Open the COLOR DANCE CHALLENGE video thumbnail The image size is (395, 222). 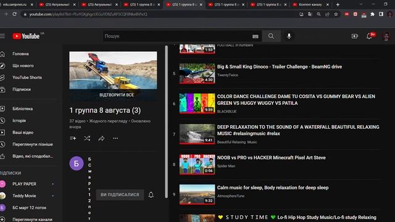tap(197, 104)
